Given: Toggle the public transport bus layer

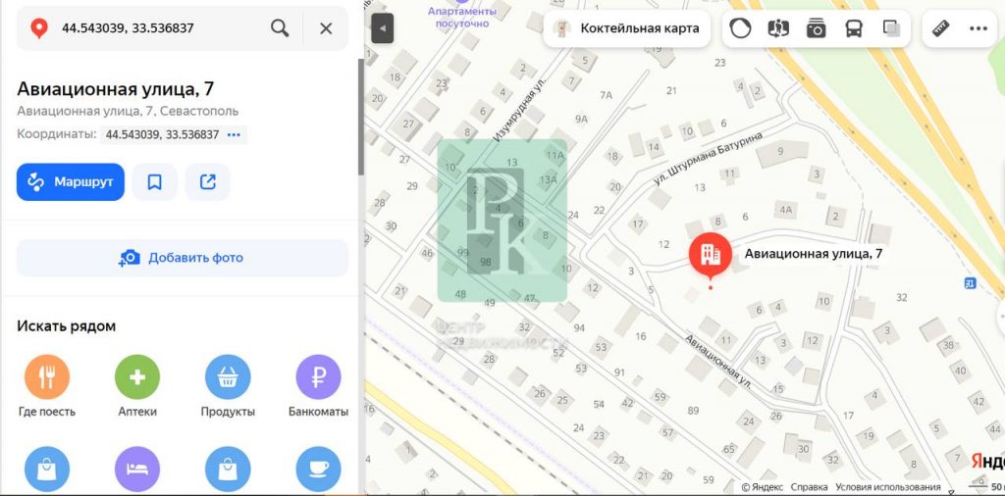Looking at the screenshot, I should coord(854,28).
